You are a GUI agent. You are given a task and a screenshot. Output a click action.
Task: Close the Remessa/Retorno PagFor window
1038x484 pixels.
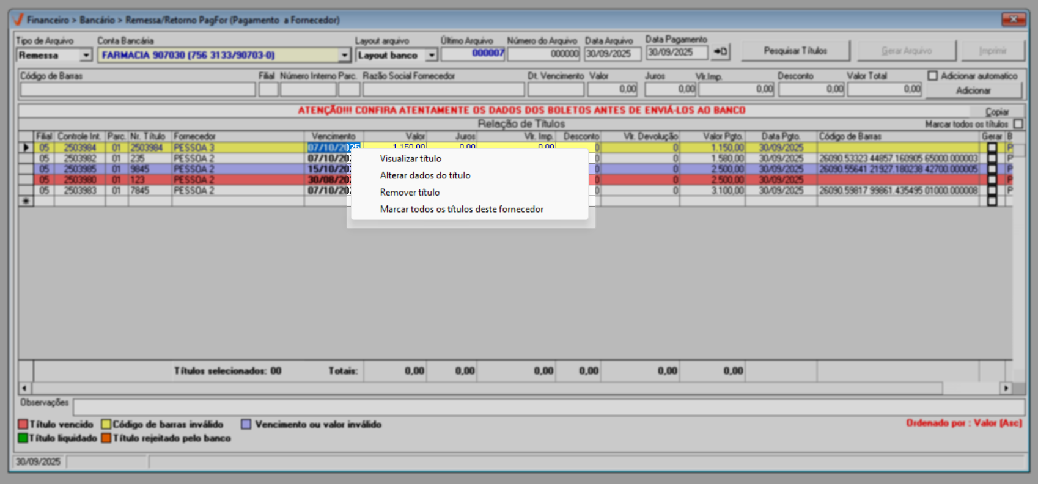click(x=1013, y=20)
